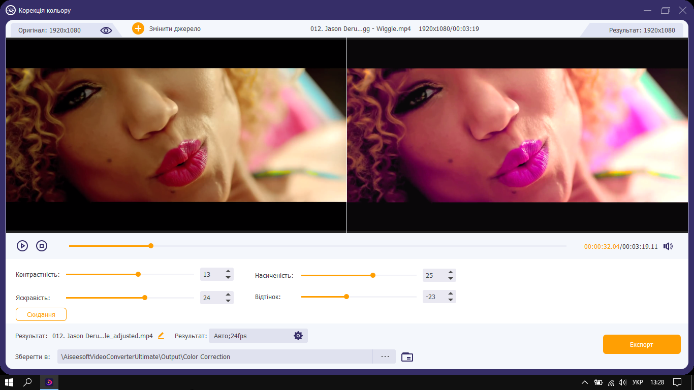694x390 pixels.
Task: Increase brightness value with up arrow
Action: 228,295
